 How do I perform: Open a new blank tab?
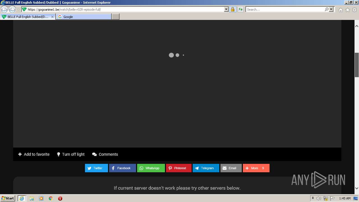point(116,17)
